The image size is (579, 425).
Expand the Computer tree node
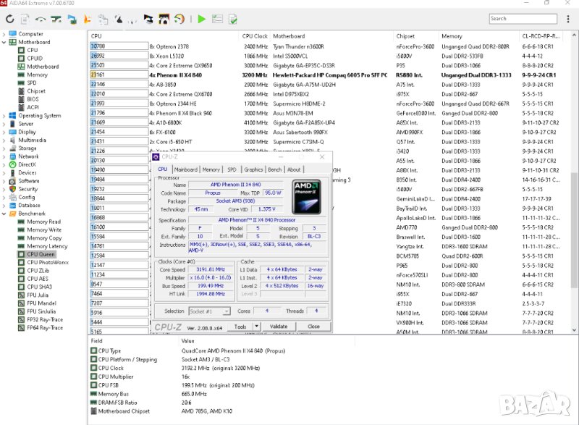pos(4,34)
